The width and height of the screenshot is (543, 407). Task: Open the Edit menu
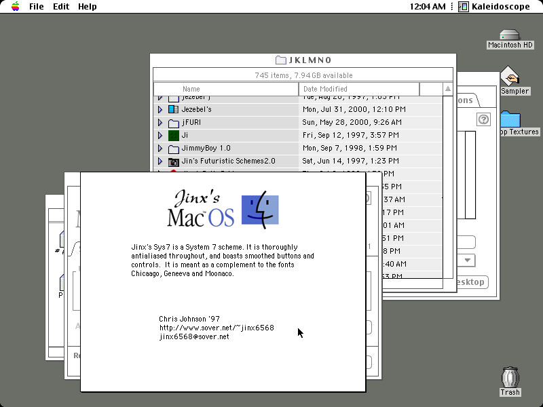point(61,7)
